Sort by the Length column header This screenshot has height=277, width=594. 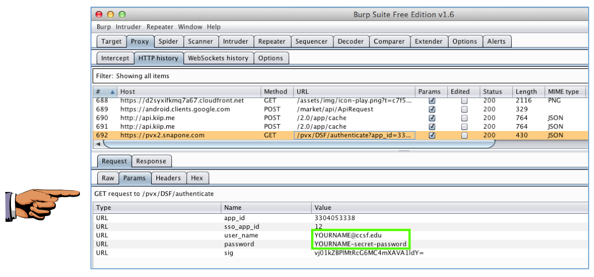(528, 91)
